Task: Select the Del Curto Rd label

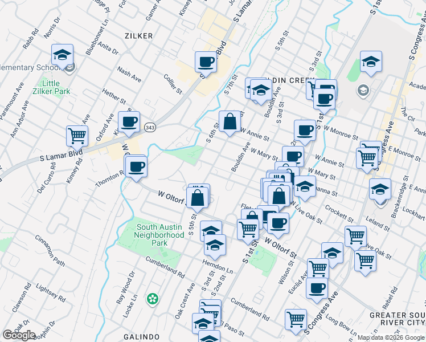Action: tap(47, 178)
